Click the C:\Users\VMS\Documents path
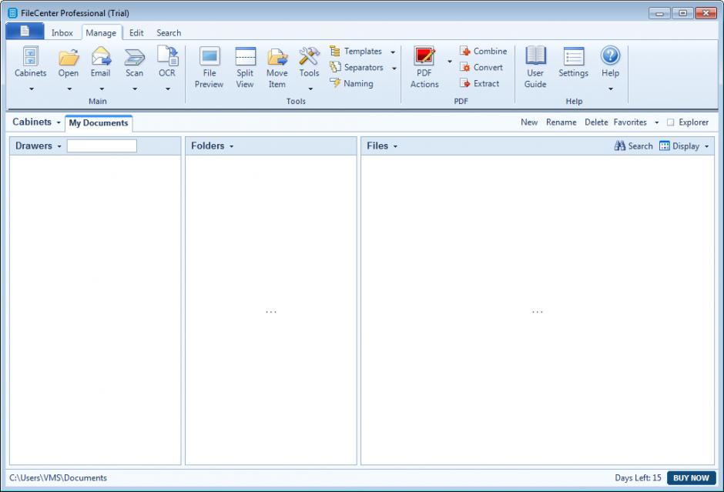 (x=59, y=478)
